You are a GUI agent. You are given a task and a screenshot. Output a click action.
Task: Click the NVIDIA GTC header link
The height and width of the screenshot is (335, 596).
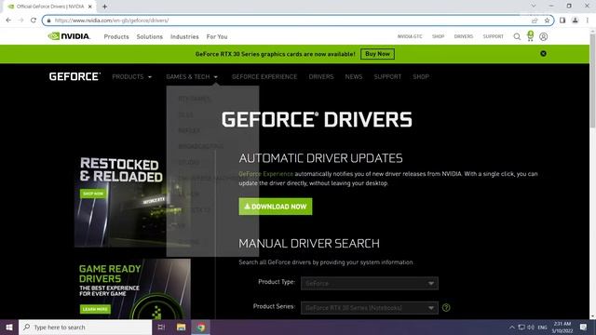point(410,36)
